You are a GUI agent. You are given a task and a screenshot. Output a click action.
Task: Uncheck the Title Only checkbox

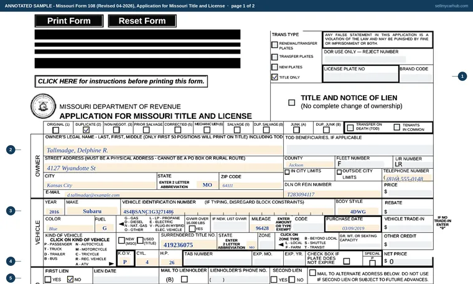[x=274, y=77]
